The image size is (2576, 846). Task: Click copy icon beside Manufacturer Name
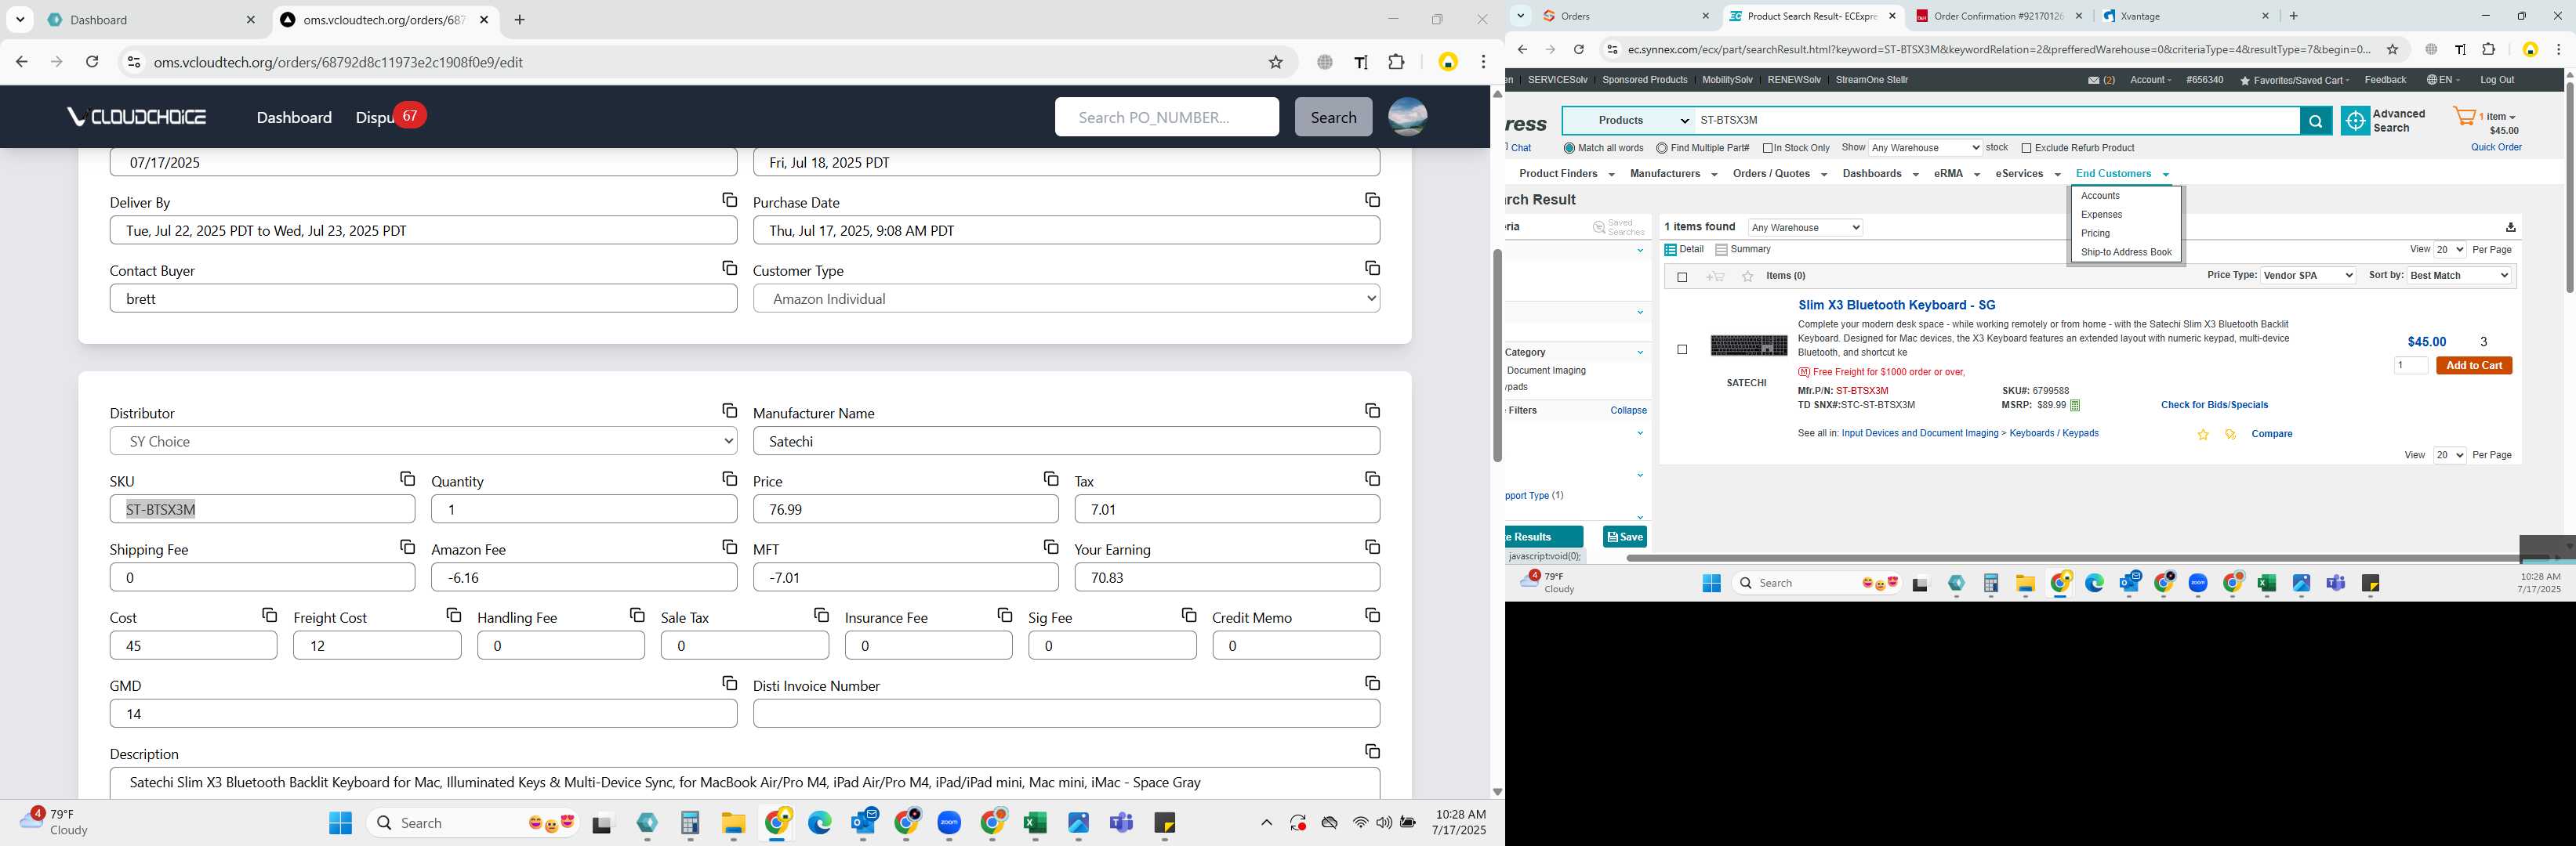[x=1372, y=411]
